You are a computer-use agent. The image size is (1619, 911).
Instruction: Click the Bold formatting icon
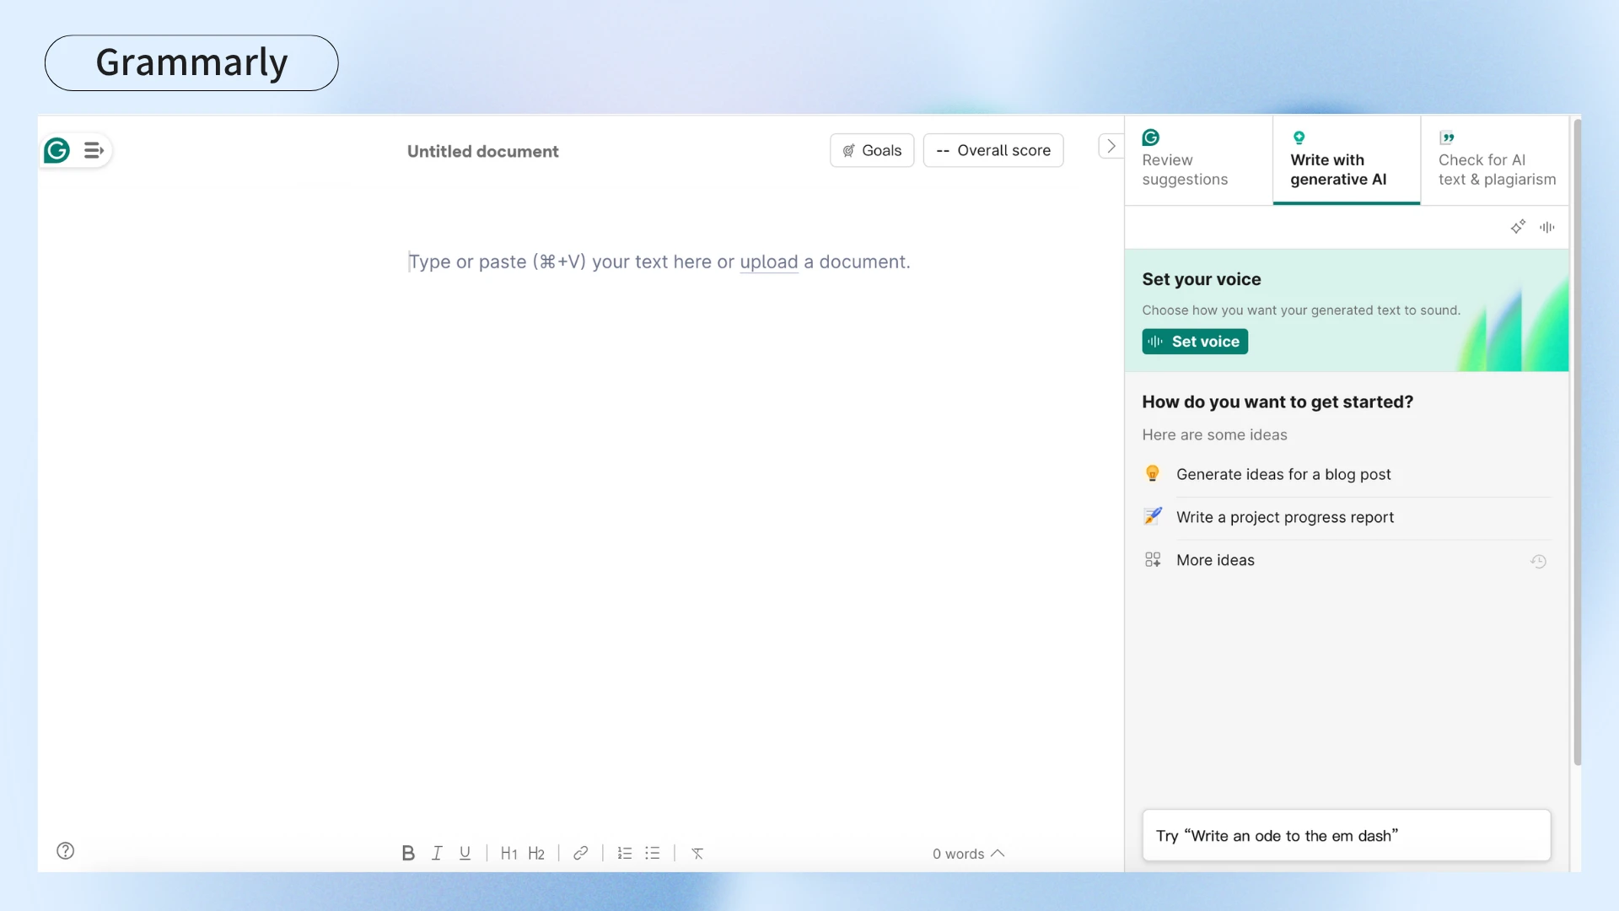(408, 853)
